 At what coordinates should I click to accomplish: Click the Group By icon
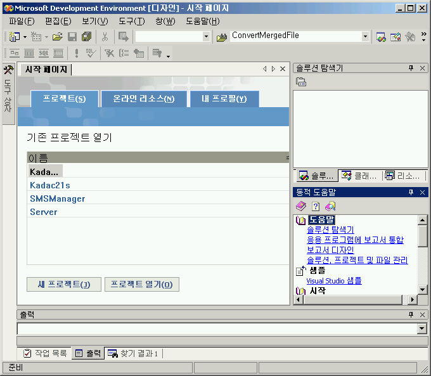[124, 53]
